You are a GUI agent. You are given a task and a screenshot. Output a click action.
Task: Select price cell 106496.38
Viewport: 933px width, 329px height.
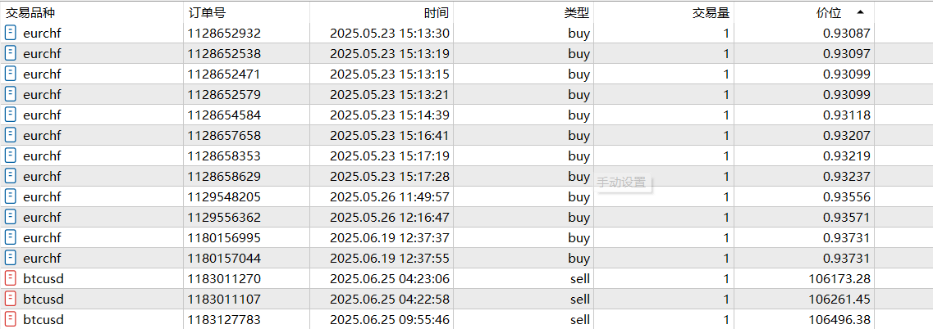(x=837, y=319)
